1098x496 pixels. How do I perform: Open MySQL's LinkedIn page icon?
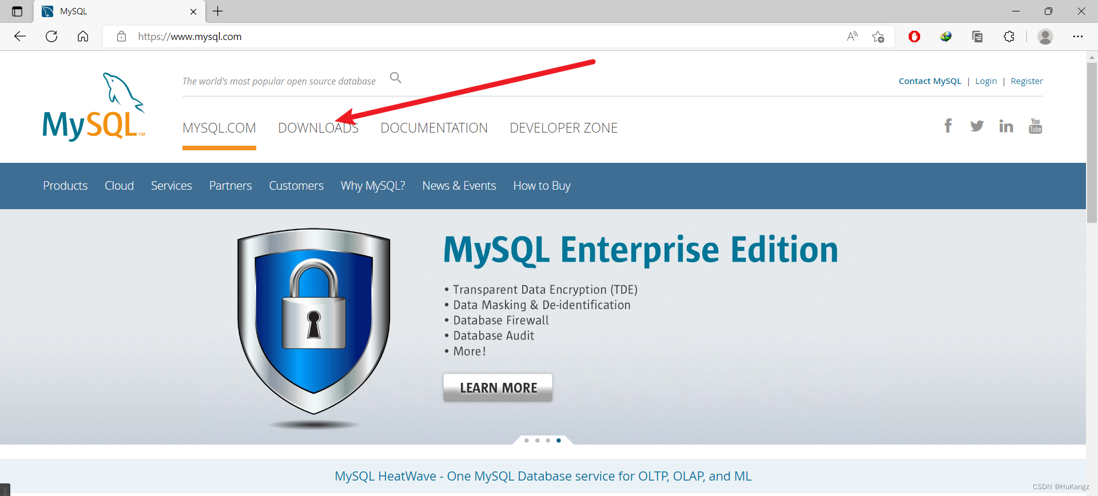pyautogui.click(x=1006, y=126)
